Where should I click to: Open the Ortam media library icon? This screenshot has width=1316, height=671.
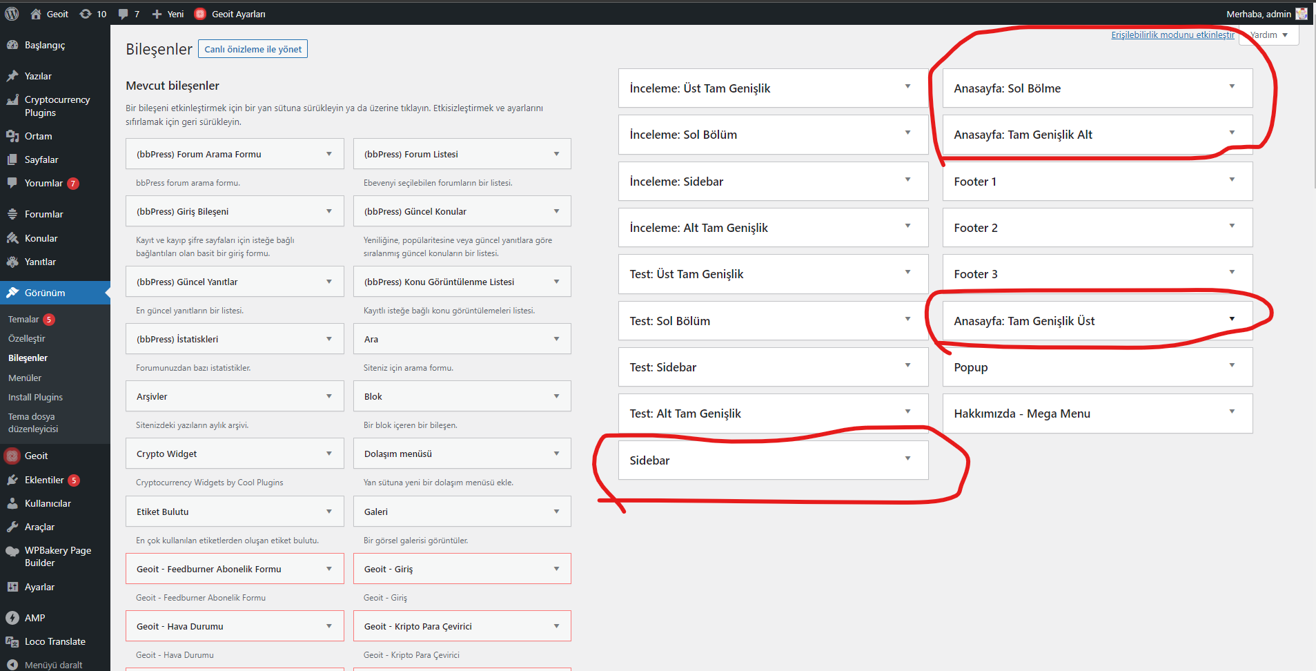click(12, 136)
